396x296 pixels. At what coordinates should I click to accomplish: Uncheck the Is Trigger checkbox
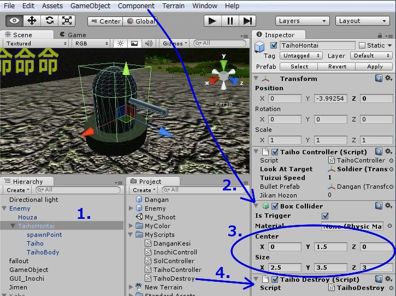[325, 216]
